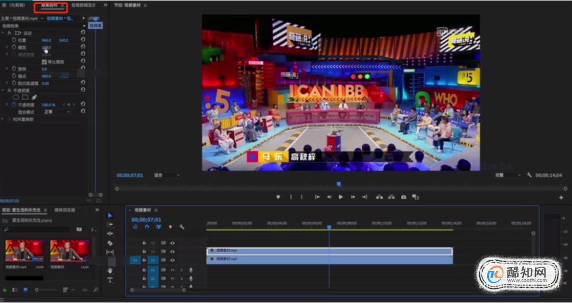The height and width of the screenshot is (303, 572).
Task: Open program monitor wrench settings
Action: pos(529,175)
